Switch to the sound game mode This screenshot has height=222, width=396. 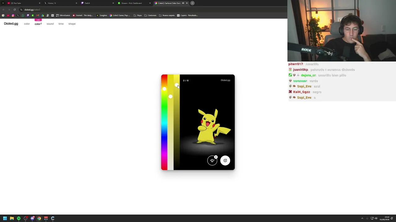point(50,24)
